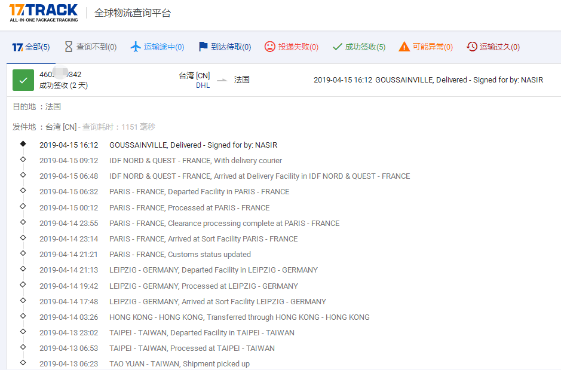Viewport: 561px width, 370px height.
Task: Open the DHL carrier link
Action: (203, 85)
